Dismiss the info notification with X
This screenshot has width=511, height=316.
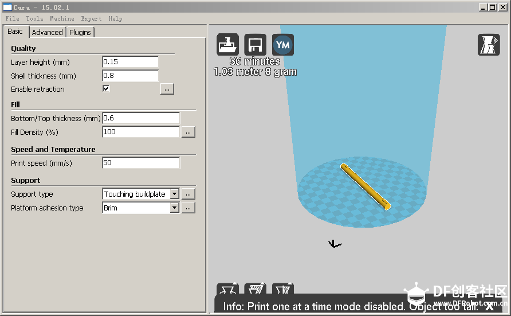(489, 306)
